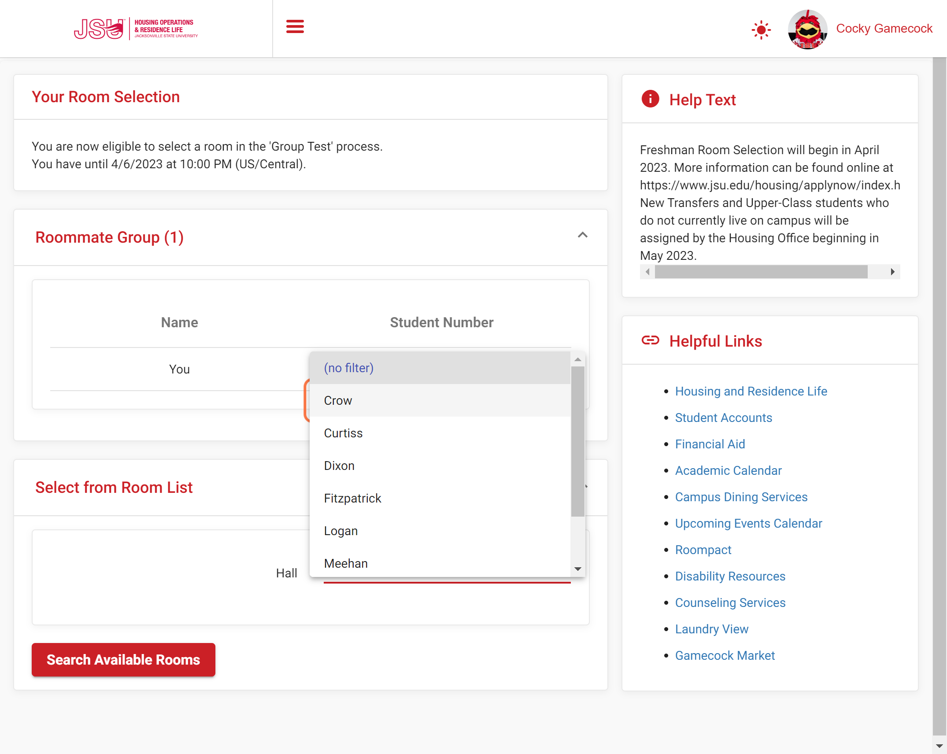This screenshot has width=947, height=754.
Task: Click the JSU Housing Operations logo
Action: coord(136,29)
